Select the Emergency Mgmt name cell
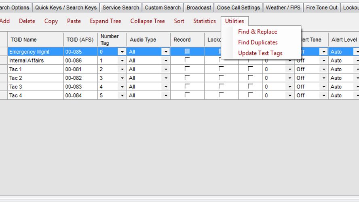Viewport: 359px width, 202px height. [36, 52]
